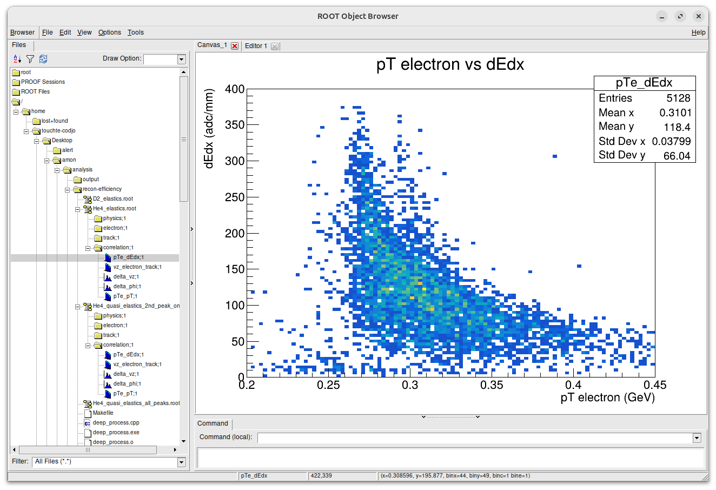Open the File menu
716x490 pixels.
[48, 32]
